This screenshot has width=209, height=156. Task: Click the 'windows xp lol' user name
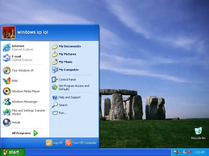click(33, 32)
